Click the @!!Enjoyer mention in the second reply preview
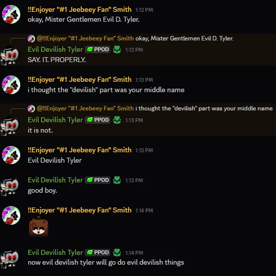This screenshot has width=276, height=276. pos(85,108)
